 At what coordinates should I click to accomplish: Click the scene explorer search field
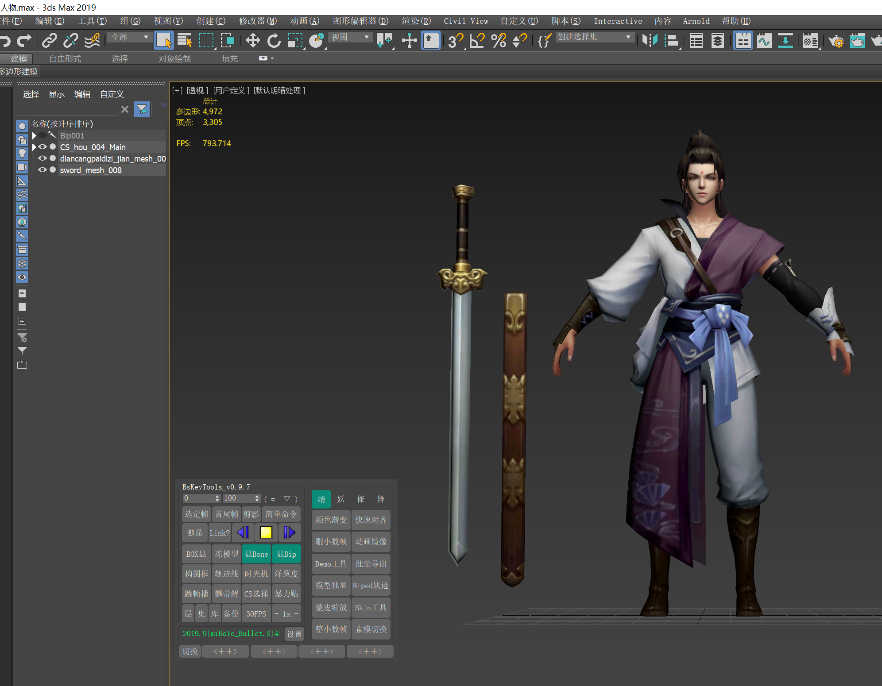coord(67,109)
